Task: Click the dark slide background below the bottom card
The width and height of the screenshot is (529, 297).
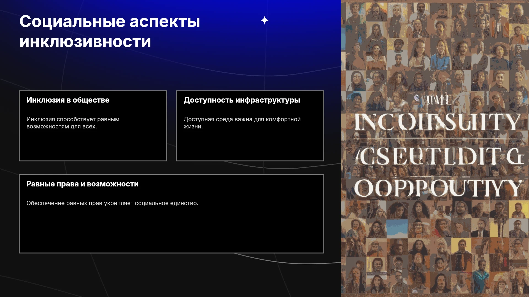Action: (x=171, y=275)
